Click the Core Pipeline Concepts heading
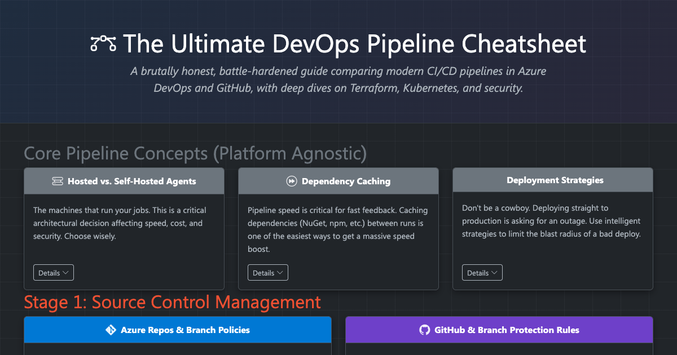The width and height of the screenshot is (677, 355). [195, 153]
